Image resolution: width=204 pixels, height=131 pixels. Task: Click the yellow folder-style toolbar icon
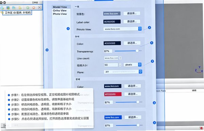(x=20, y=8)
